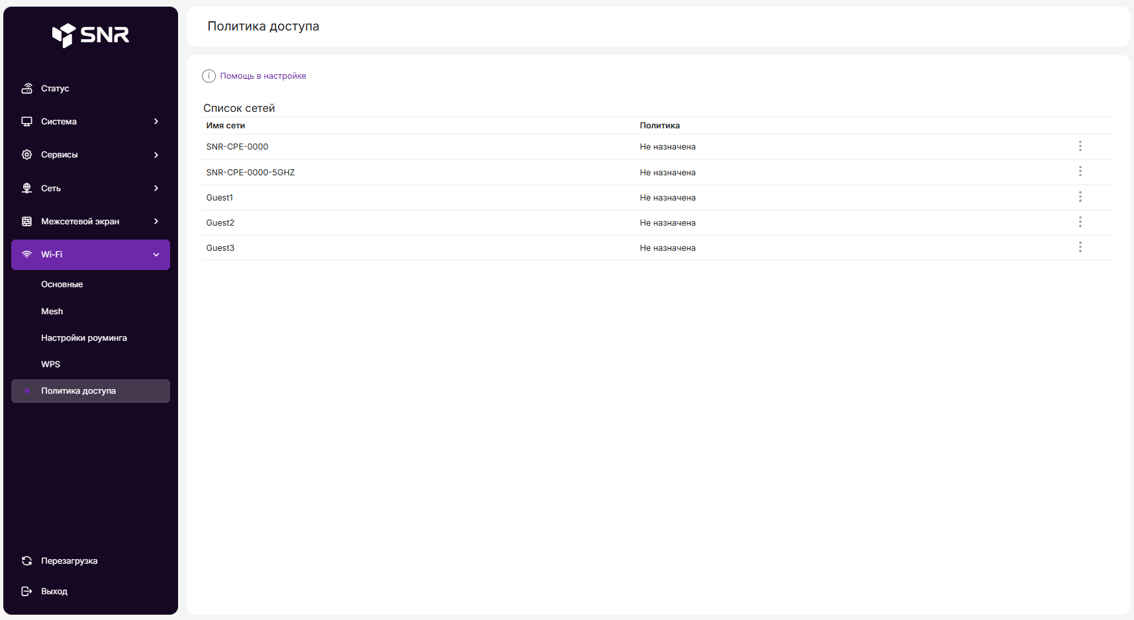The height and width of the screenshot is (620, 1134).
Task: Open three-dot menu for SNR-CPE-0000 network
Action: [x=1080, y=146]
